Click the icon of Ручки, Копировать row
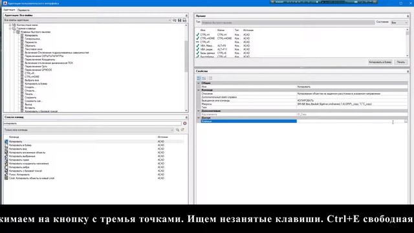The width and height of the screenshot is (414, 233). pos(6,175)
